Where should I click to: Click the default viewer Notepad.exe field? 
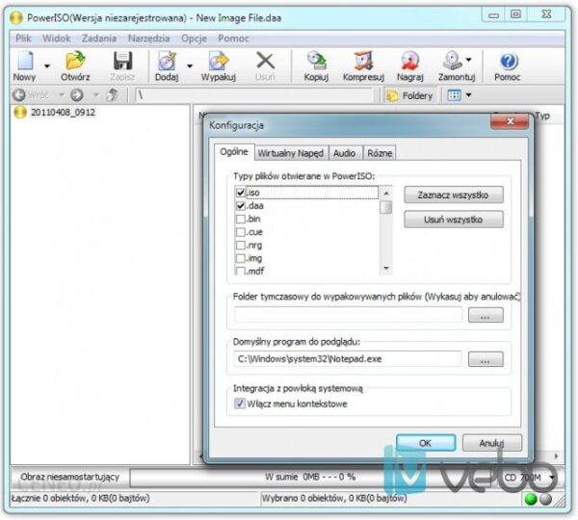(x=348, y=358)
